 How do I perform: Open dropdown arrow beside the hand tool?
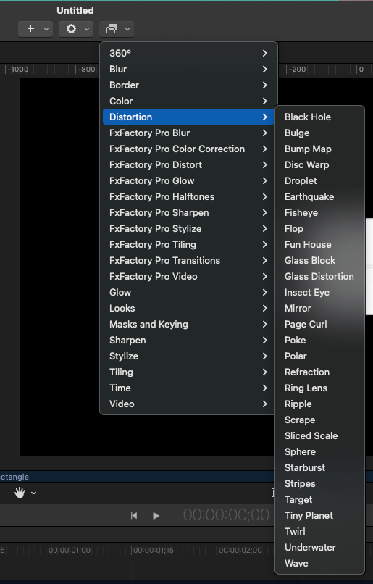click(x=33, y=493)
